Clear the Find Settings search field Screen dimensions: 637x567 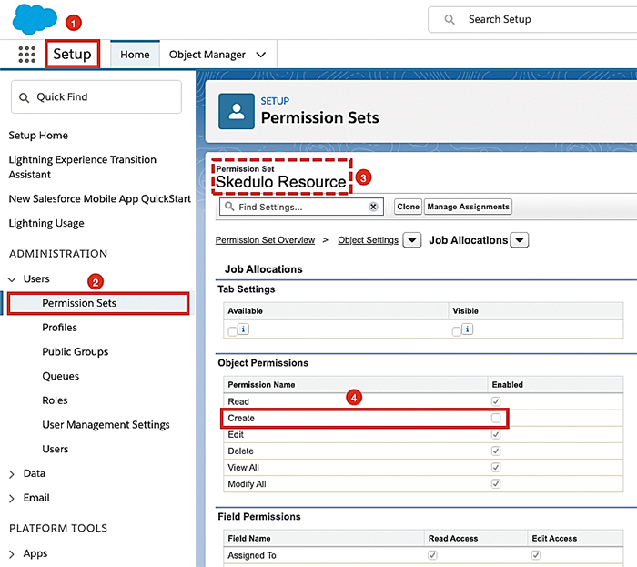pyautogui.click(x=373, y=207)
